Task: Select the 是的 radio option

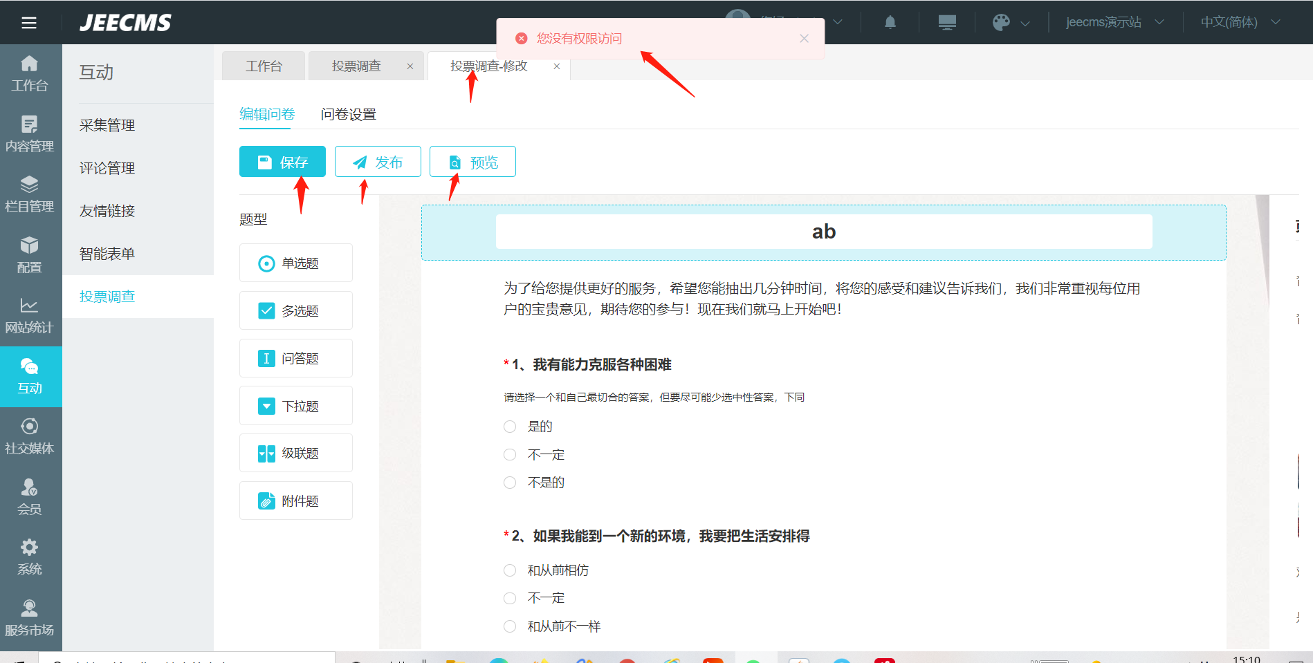Action: point(510,427)
